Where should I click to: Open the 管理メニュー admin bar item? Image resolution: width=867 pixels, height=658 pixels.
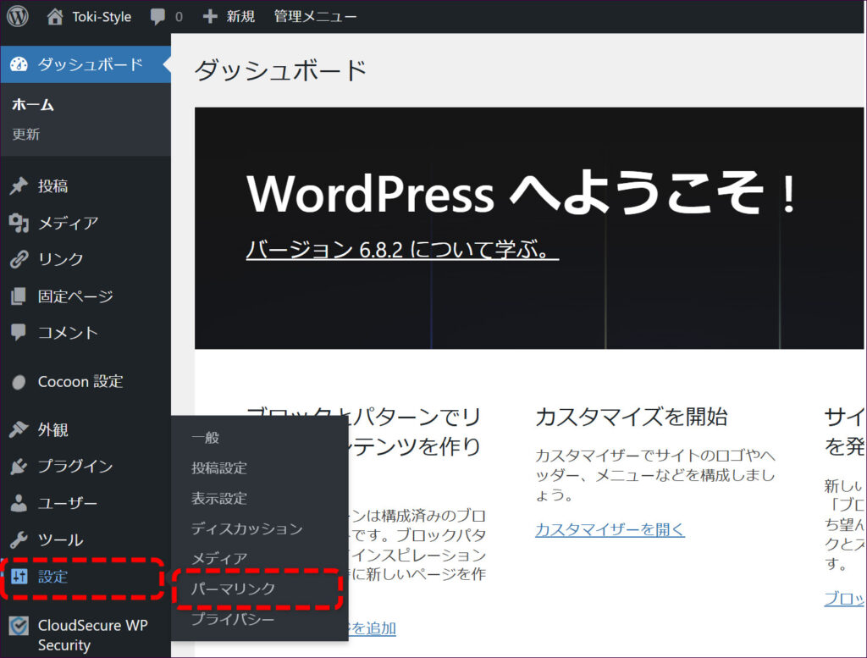click(315, 16)
